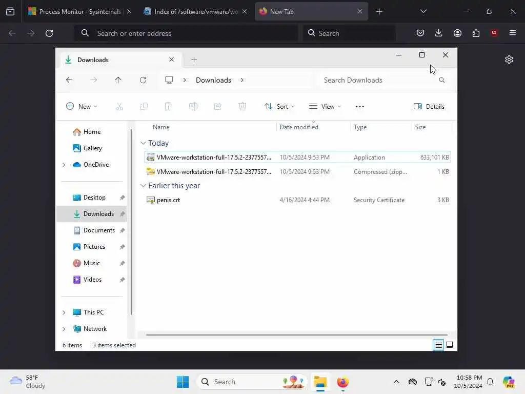Expand the OneDrive tree node

[x=64, y=165]
